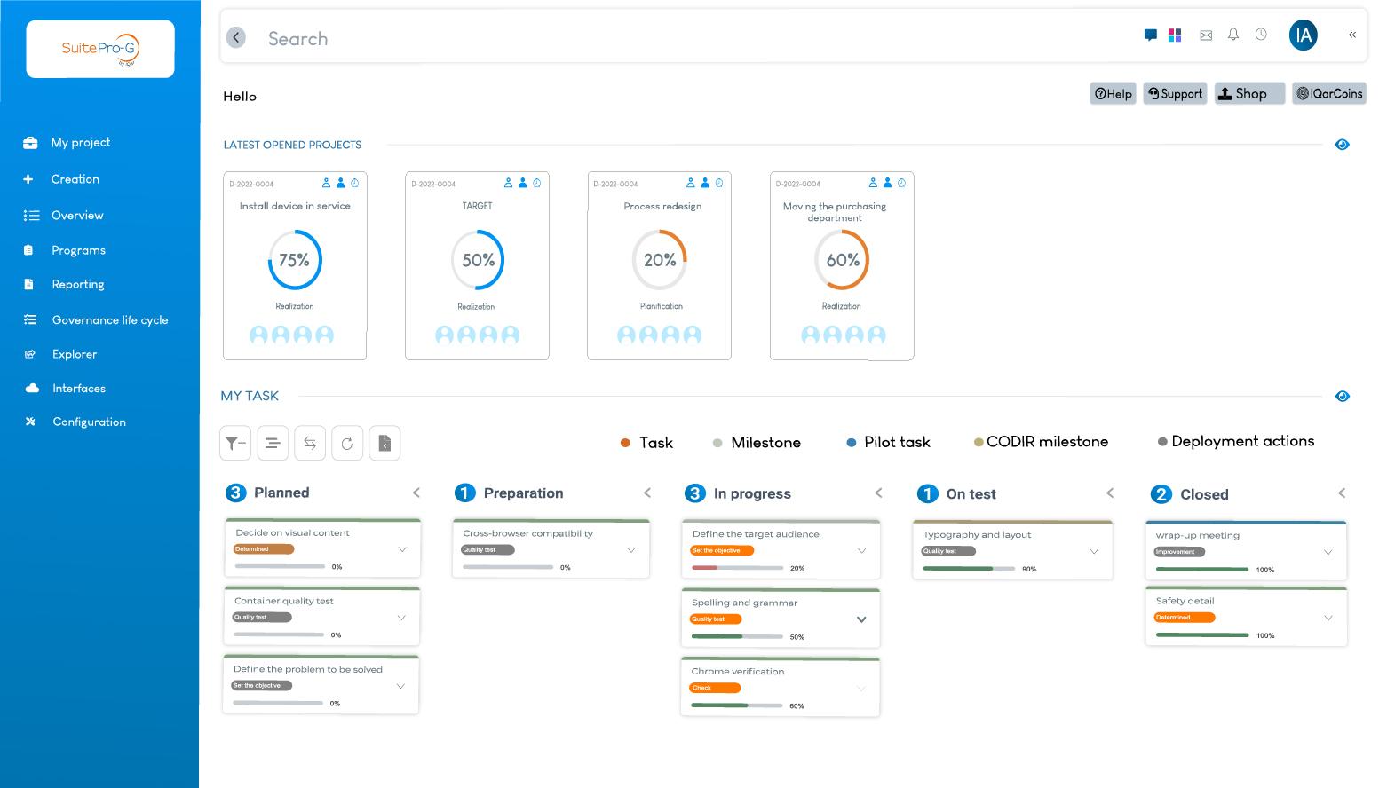Viewport: 1387px width, 788px height.
Task: Click the Programs clipboard icon
Action: [x=28, y=250]
